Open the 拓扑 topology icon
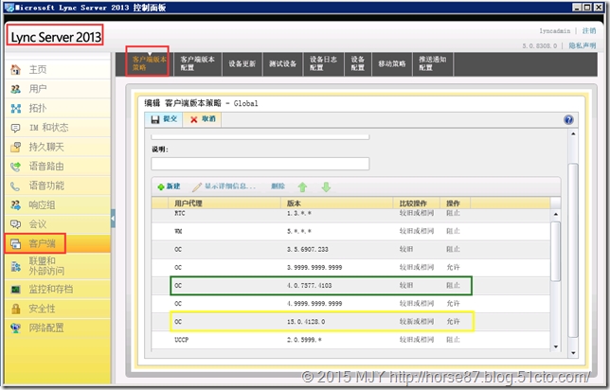 tap(15, 109)
